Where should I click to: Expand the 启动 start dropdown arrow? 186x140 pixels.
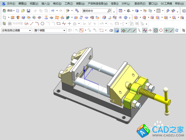[x=14, y=11]
